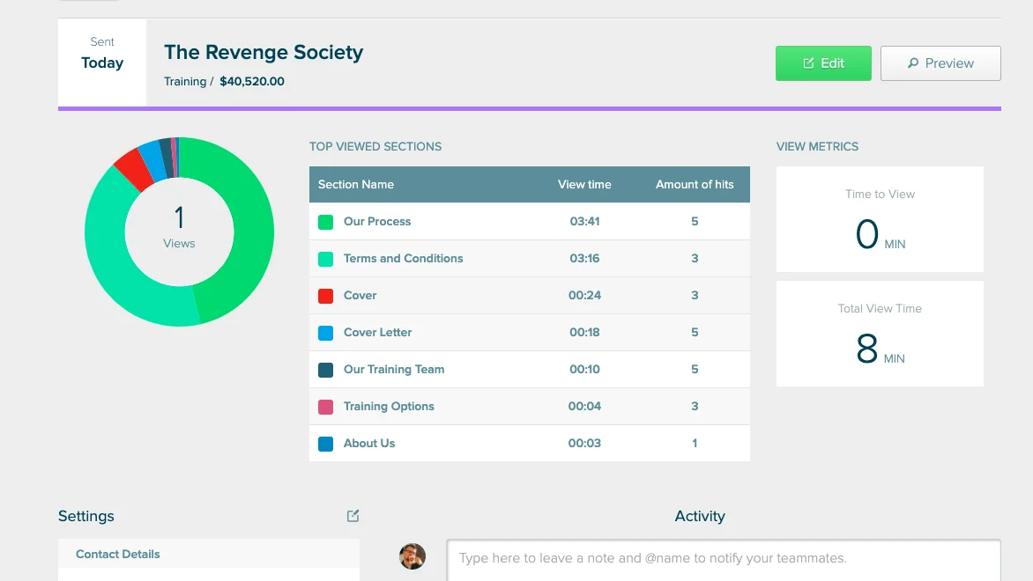Click the Settings edit pencil icon

tap(353, 516)
